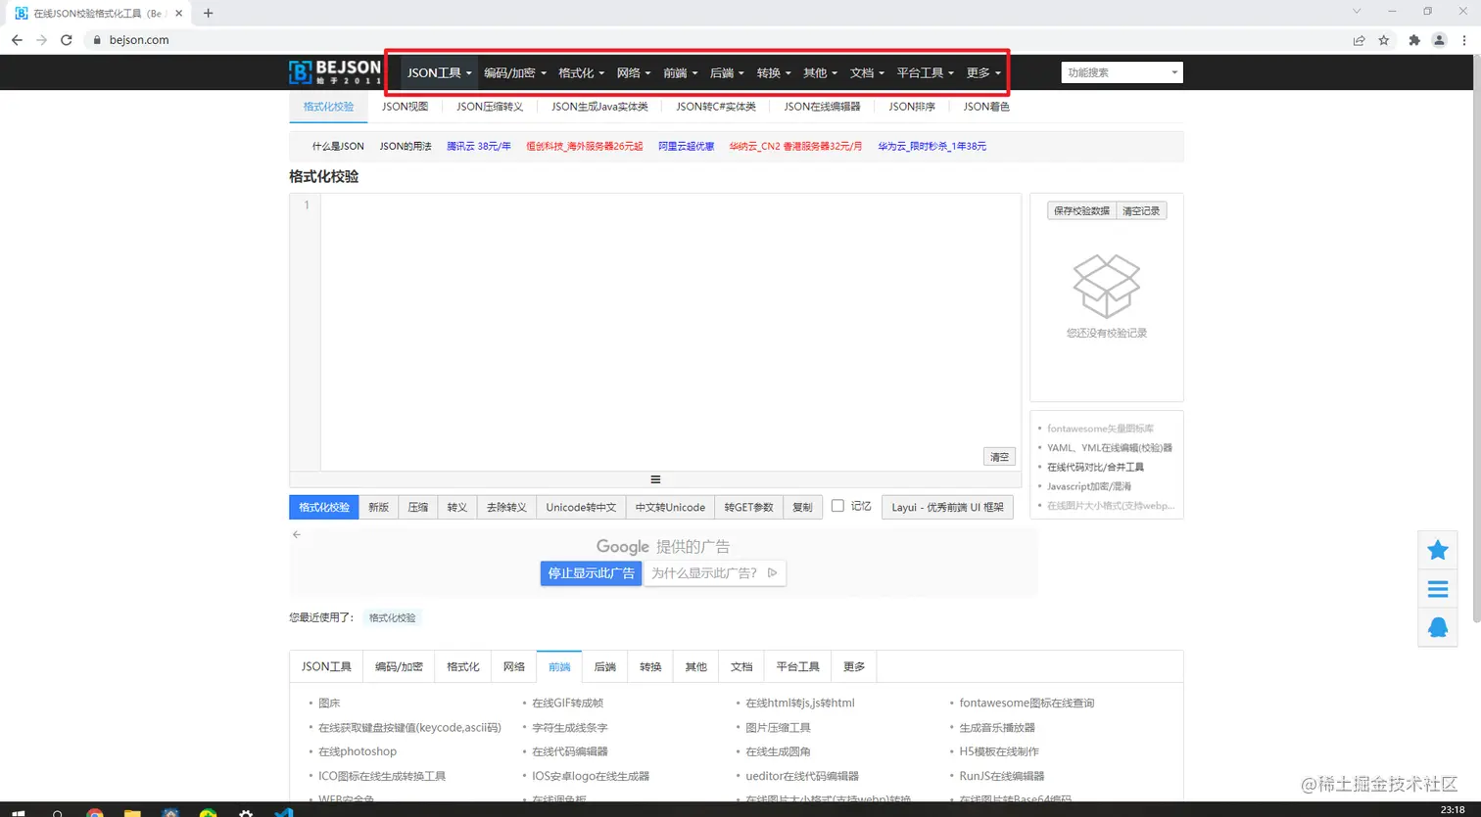Click the 清空记录 button
Screen dimensions: 1481x817
pos(1141,210)
